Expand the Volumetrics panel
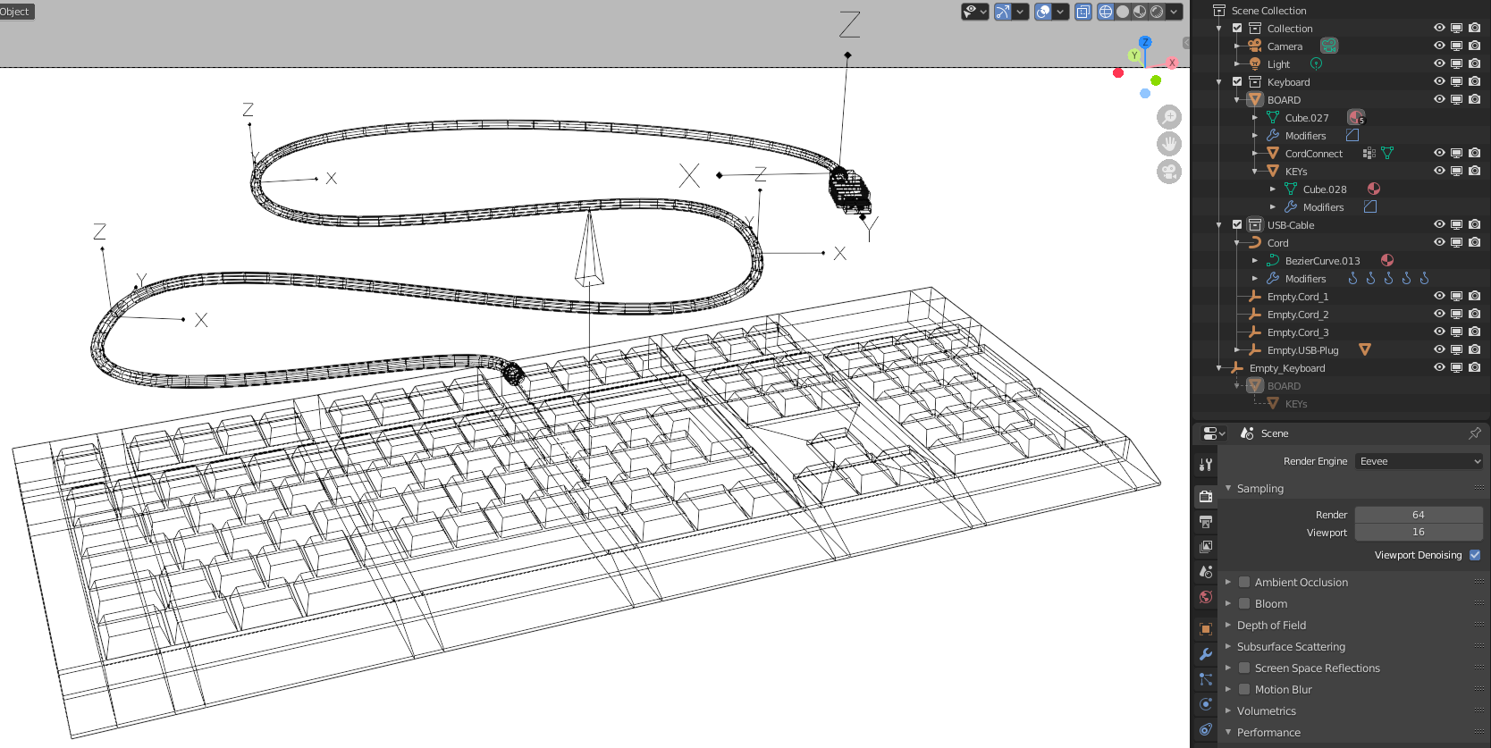The width and height of the screenshot is (1491, 748). click(x=1266, y=711)
